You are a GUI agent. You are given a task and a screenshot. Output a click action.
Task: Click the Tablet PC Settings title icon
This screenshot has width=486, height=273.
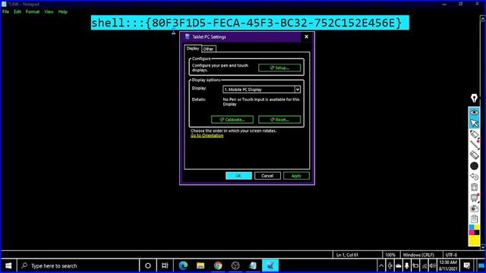pyautogui.click(x=188, y=36)
